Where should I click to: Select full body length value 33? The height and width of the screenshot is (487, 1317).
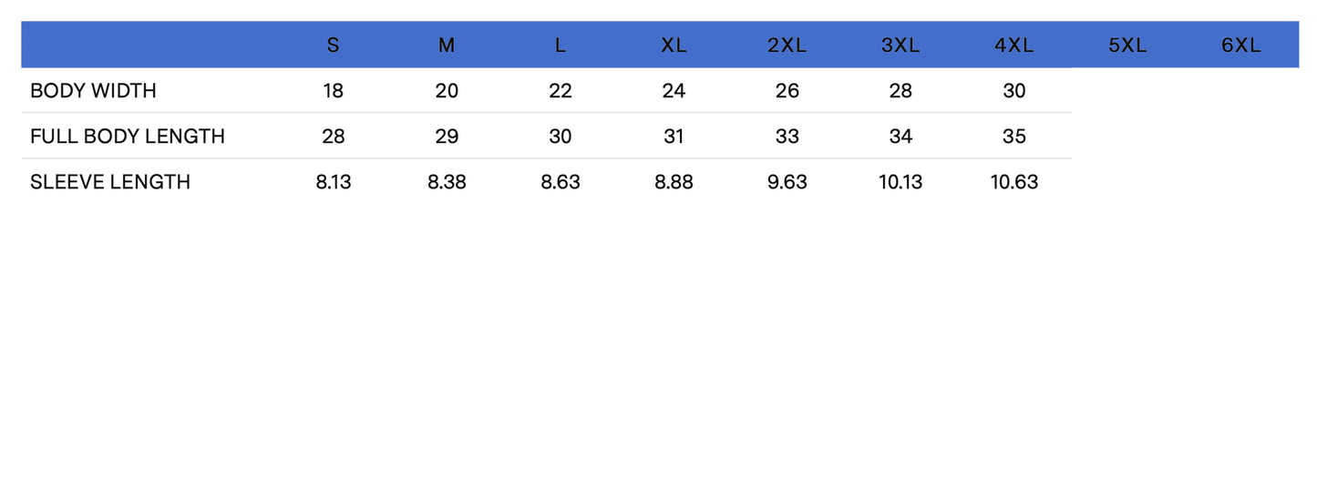tap(787, 137)
